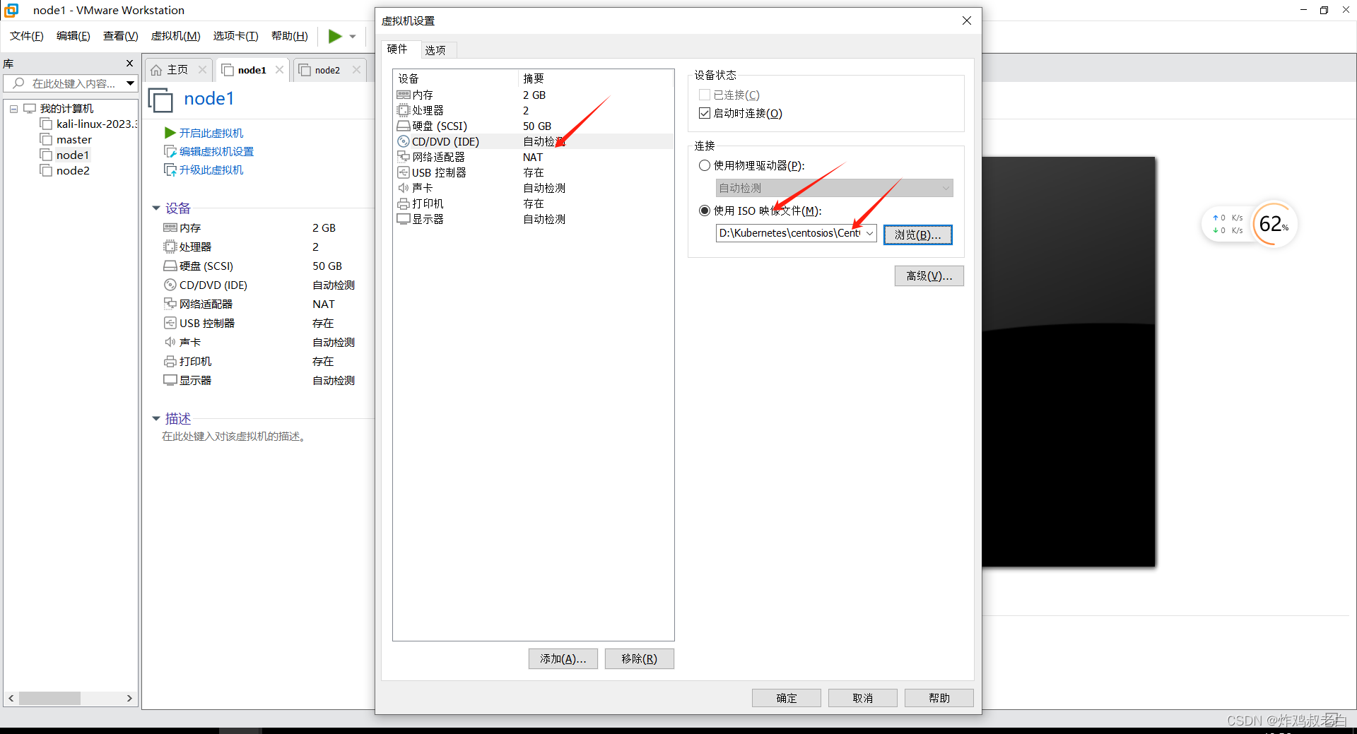Click 编辑虚拟机设置 link
Viewport: 1357px width, 734px height.
pyautogui.click(x=216, y=151)
